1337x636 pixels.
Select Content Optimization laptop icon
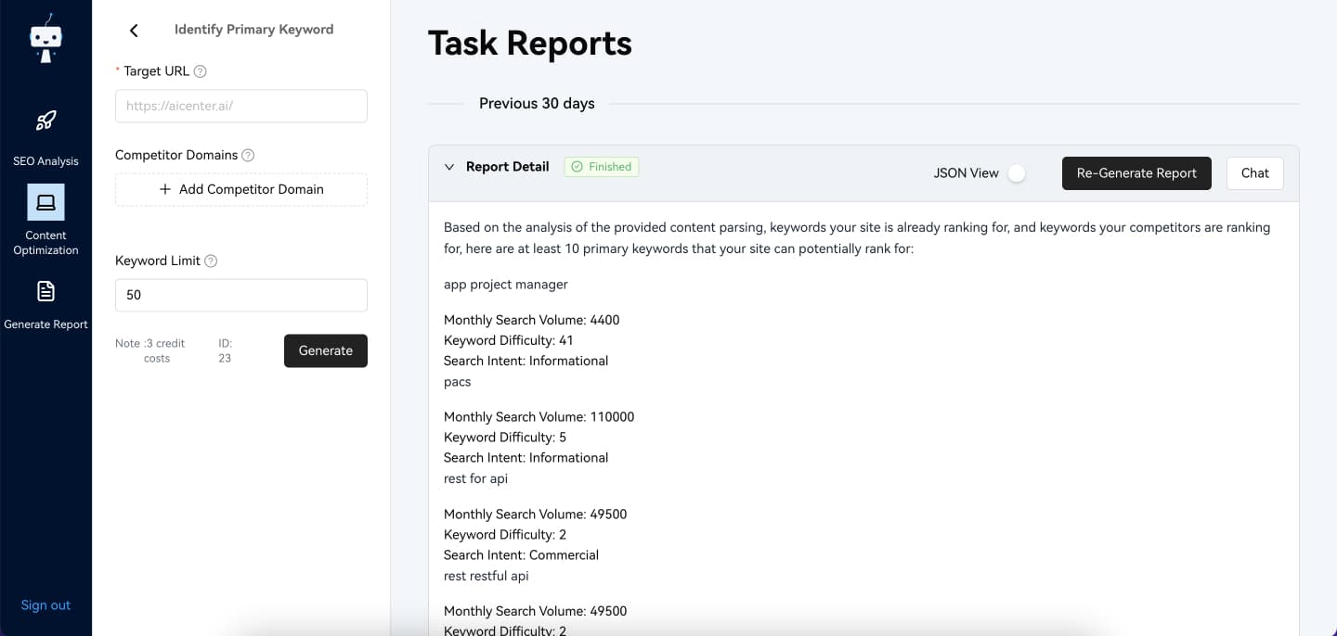tap(45, 201)
